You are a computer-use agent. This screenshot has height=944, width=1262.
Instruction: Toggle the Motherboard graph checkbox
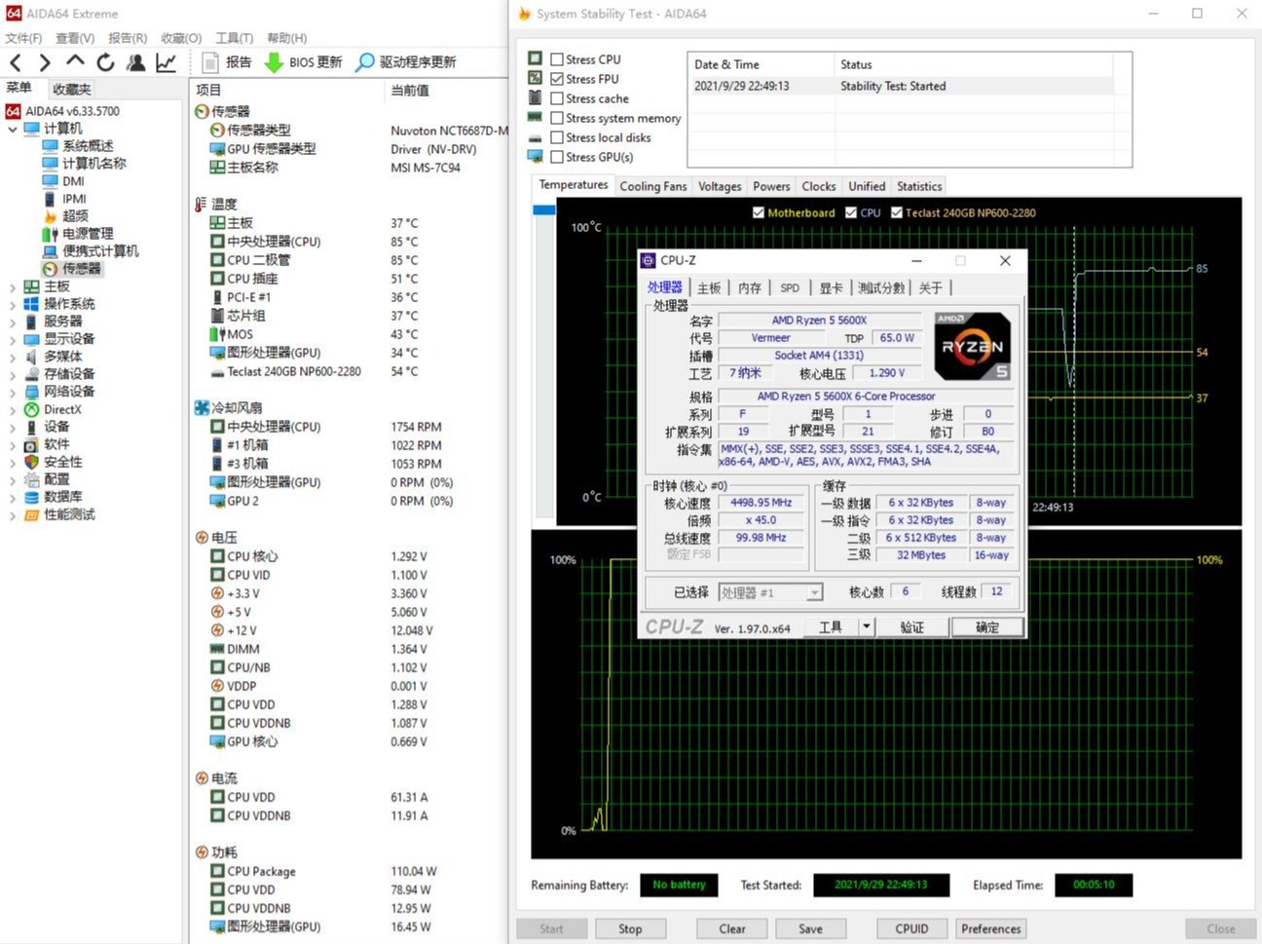point(759,212)
